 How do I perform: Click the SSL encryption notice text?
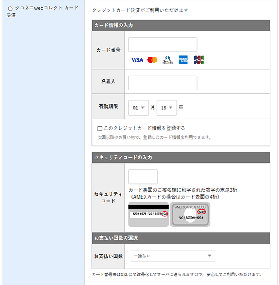(177, 274)
